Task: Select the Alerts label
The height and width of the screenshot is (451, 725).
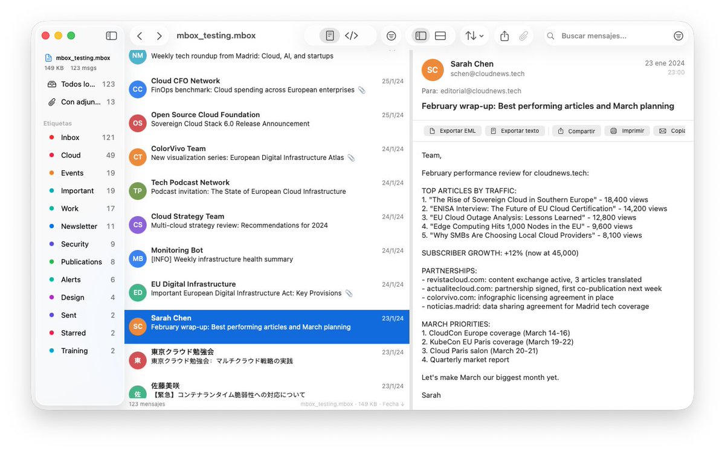Action: click(80, 280)
